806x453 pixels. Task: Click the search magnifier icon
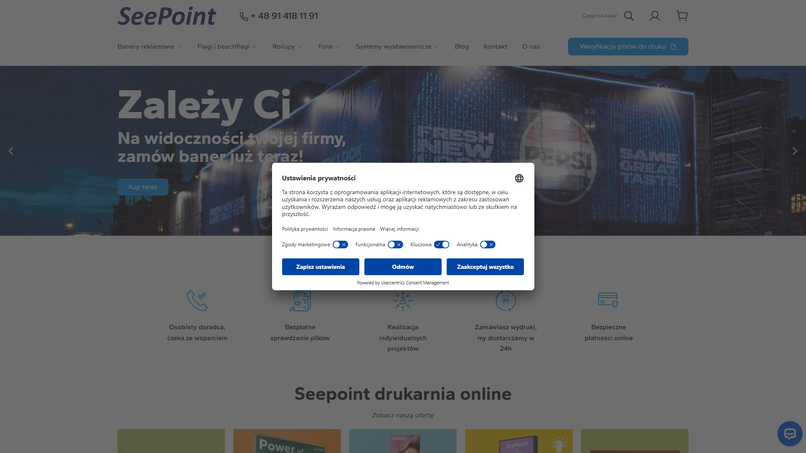(x=629, y=16)
